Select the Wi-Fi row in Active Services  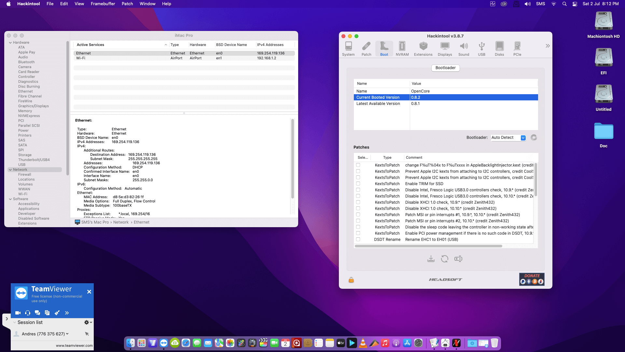pos(184,58)
